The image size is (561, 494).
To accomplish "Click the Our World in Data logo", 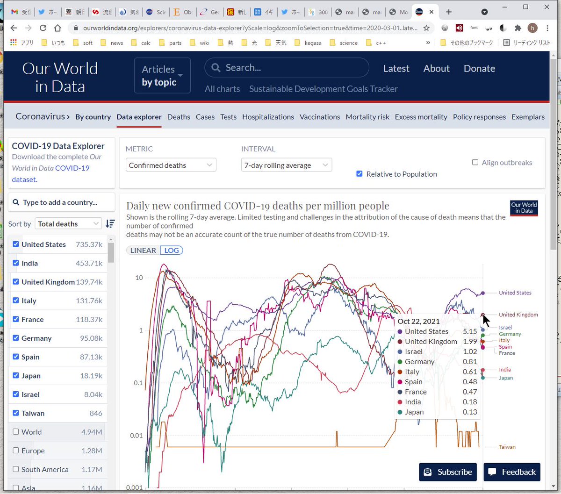I will tap(60, 77).
